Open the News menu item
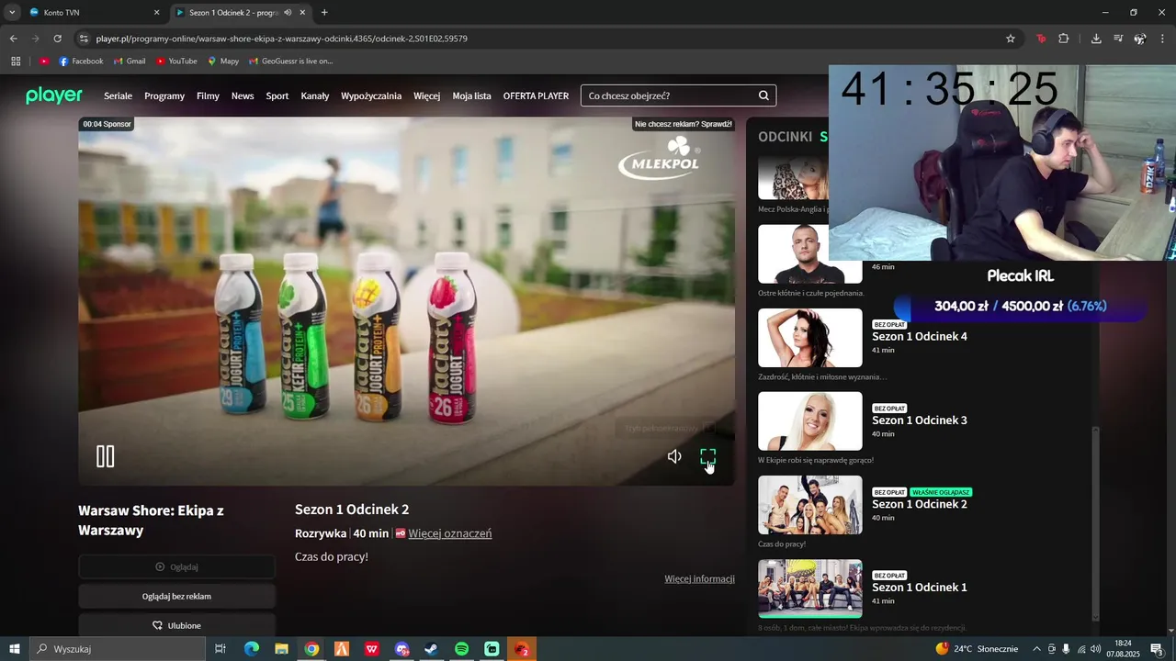Image resolution: width=1176 pixels, height=661 pixels. (x=243, y=95)
